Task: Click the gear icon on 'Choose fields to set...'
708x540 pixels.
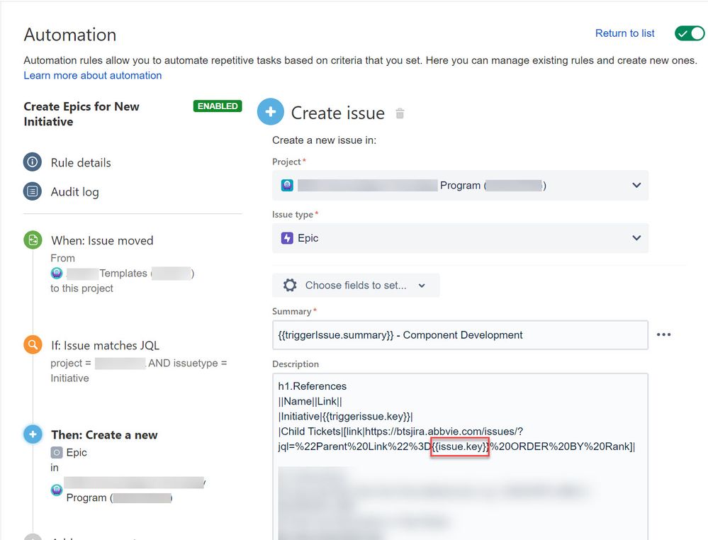Action: [x=290, y=285]
